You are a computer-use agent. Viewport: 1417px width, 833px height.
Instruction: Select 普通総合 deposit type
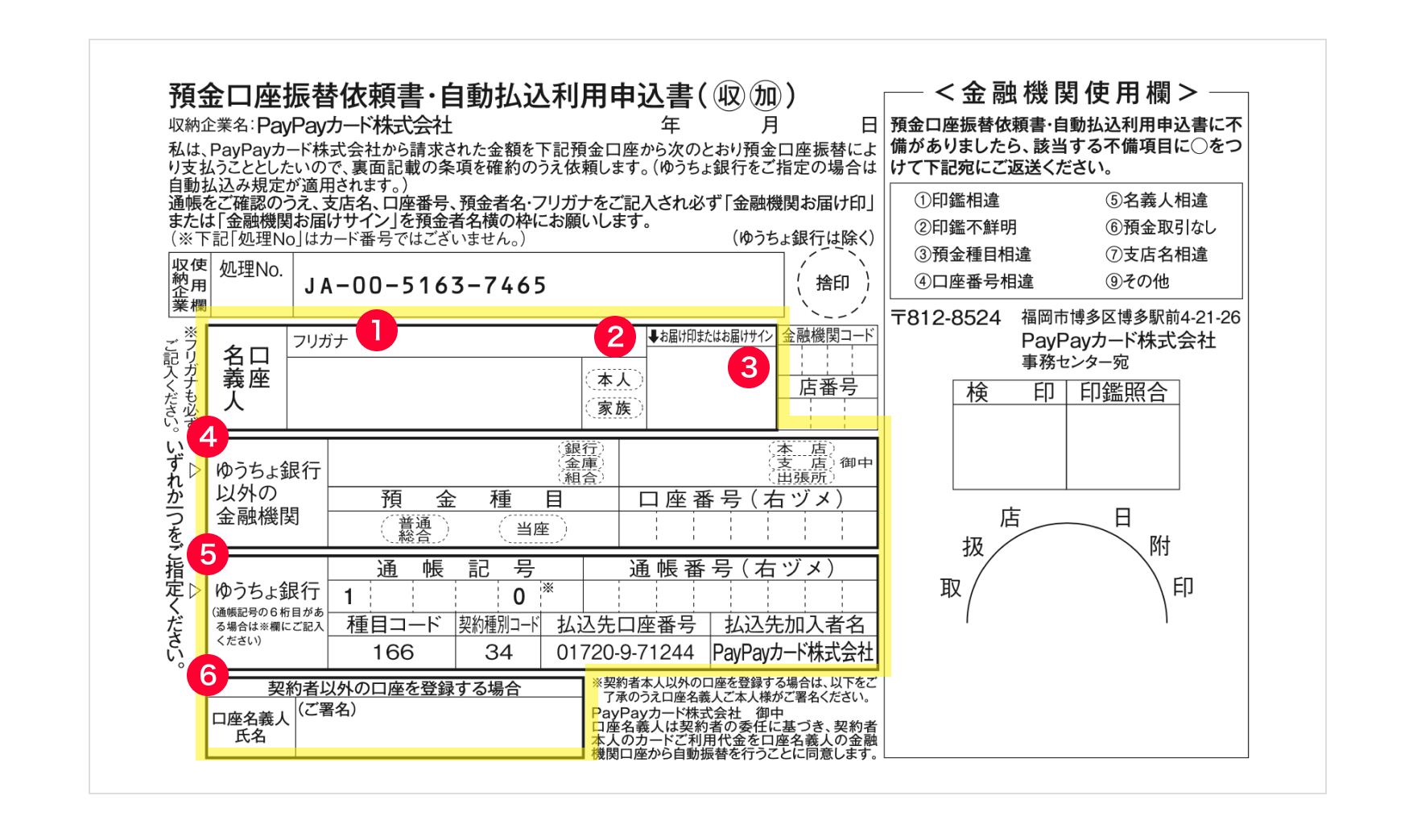(x=415, y=529)
